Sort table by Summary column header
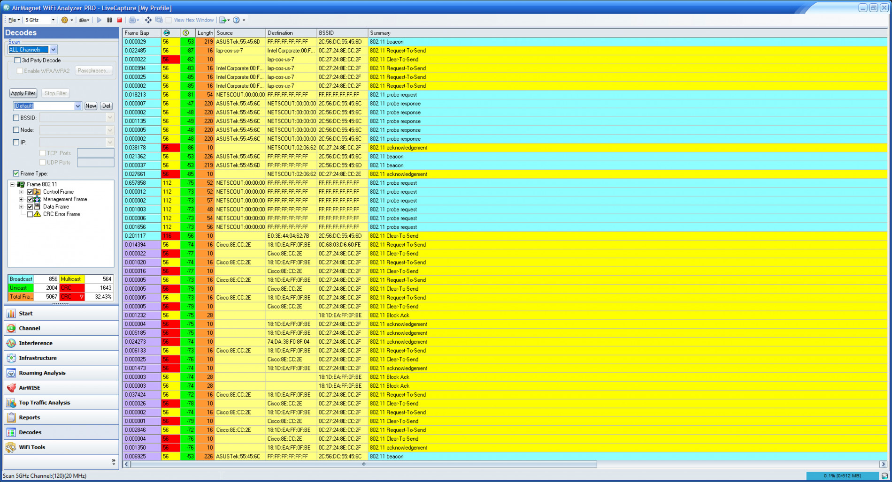This screenshot has height=482, width=892. pos(628,33)
